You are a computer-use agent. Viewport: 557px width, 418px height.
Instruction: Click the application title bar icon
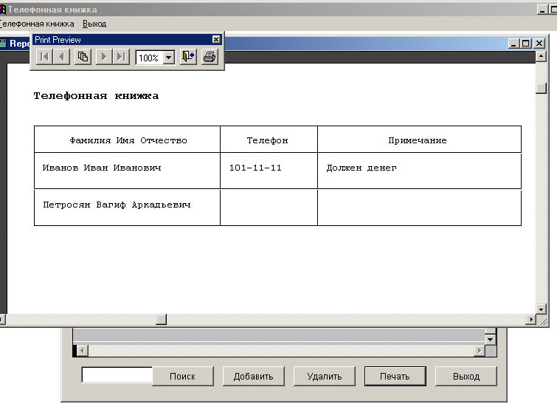3,10
